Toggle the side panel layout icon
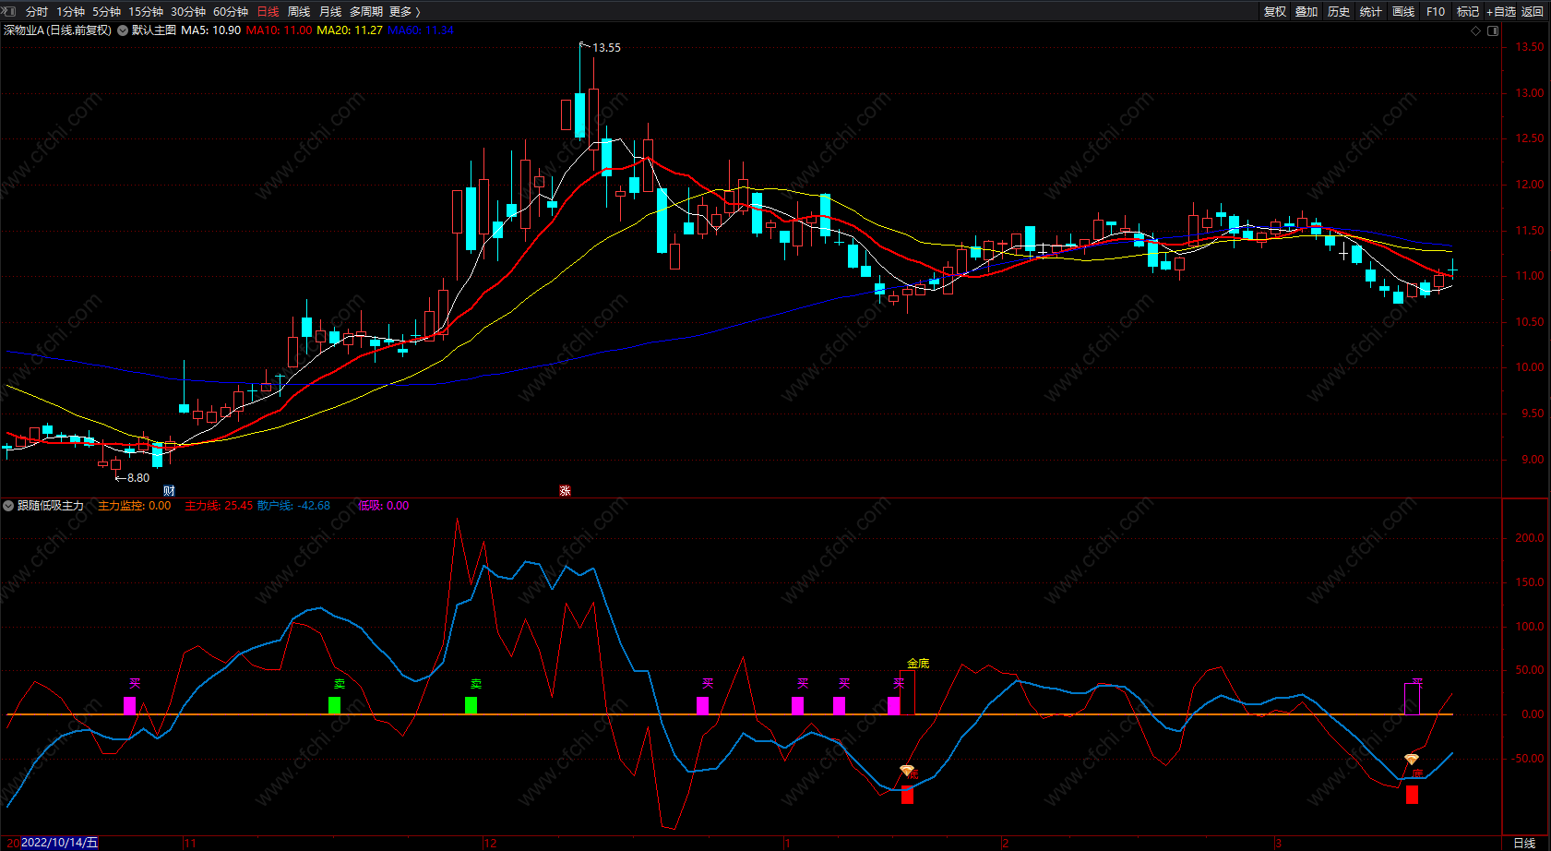Screen dimensions: 1551x851 click(x=1493, y=30)
